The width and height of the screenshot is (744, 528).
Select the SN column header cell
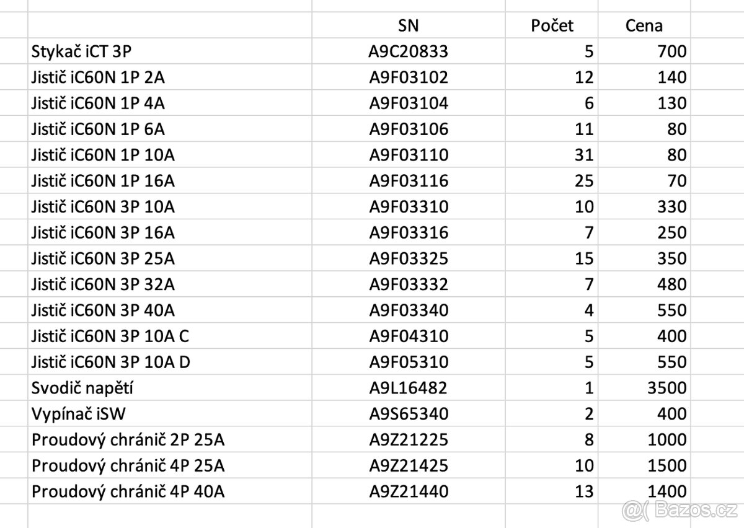[408, 25]
